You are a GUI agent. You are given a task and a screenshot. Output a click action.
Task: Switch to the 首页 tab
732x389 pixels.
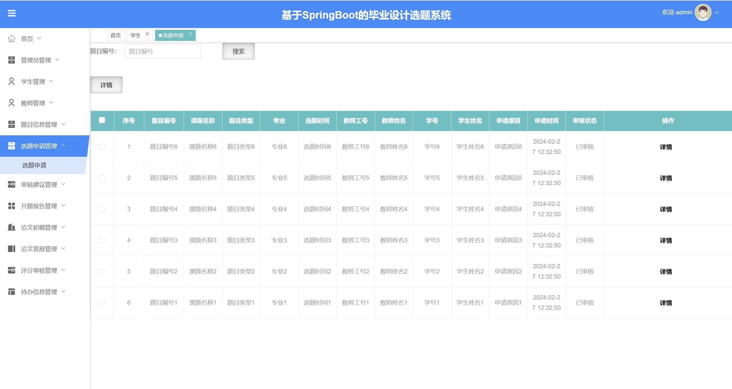(116, 35)
